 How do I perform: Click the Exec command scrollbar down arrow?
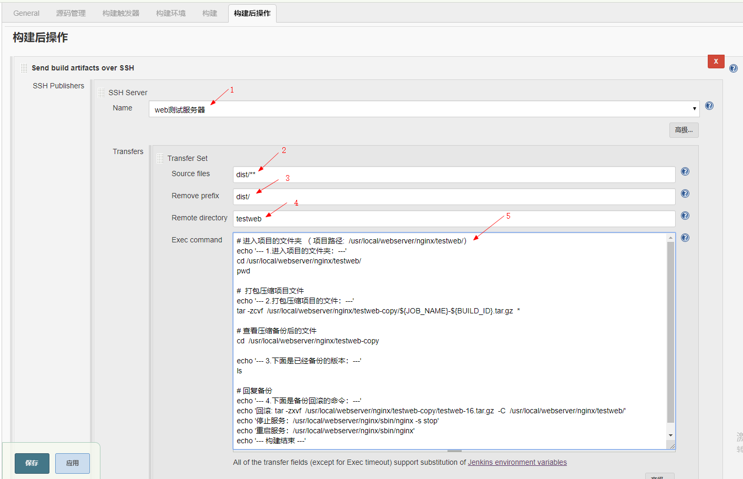pos(670,435)
